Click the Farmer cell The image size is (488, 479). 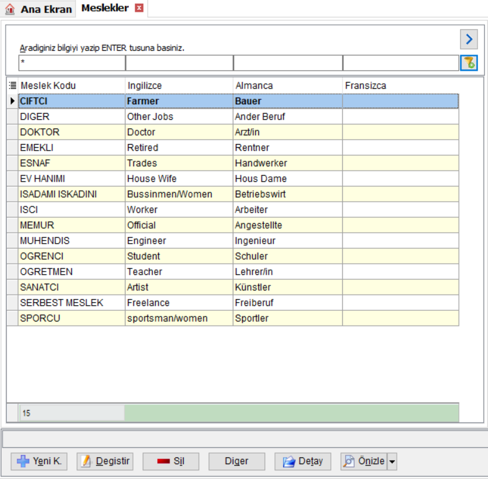coord(179,101)
